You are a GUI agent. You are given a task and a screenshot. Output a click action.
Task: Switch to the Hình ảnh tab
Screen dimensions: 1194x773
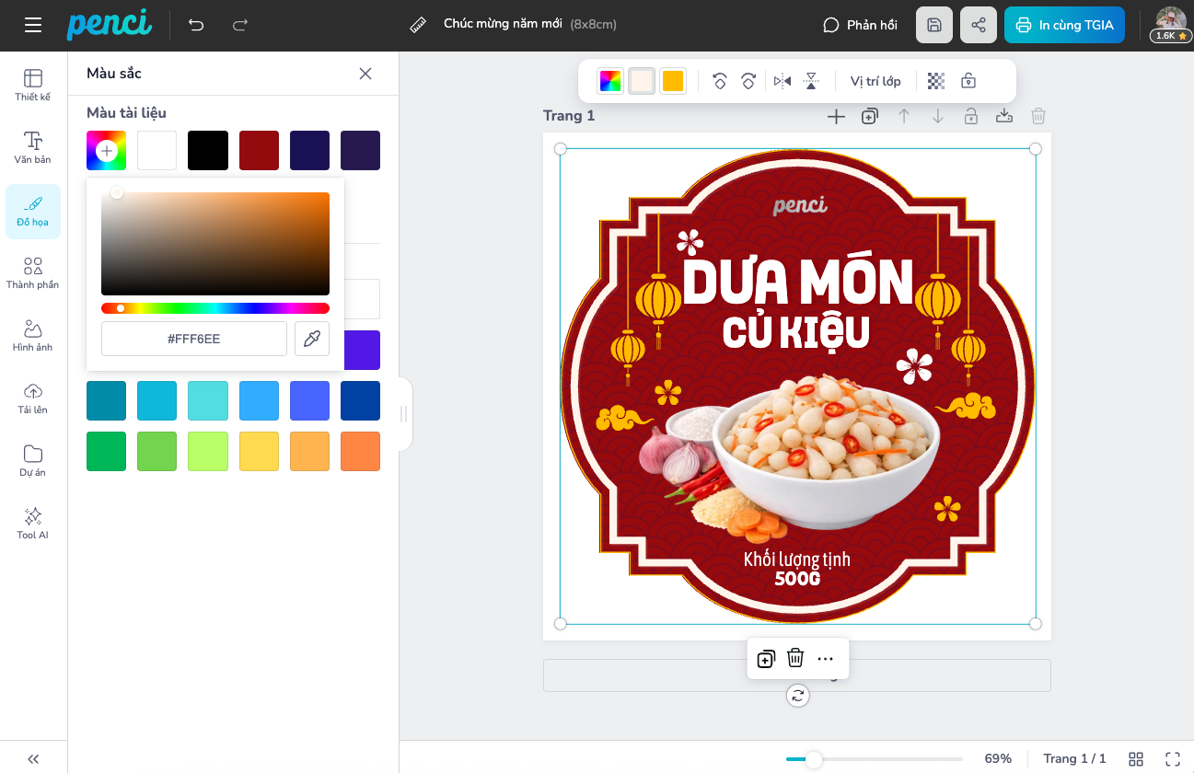(x=33, y=335)
